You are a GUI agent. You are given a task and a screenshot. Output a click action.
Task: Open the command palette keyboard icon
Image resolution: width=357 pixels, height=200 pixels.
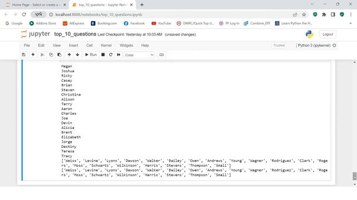coord(161,55)
